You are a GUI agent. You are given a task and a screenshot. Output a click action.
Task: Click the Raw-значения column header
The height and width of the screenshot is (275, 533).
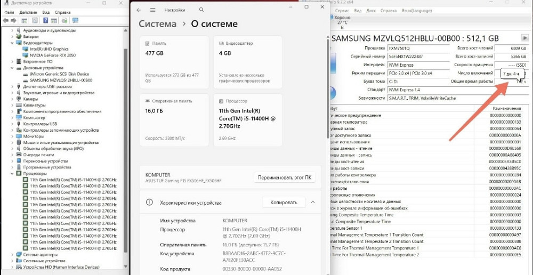[506, 108]
